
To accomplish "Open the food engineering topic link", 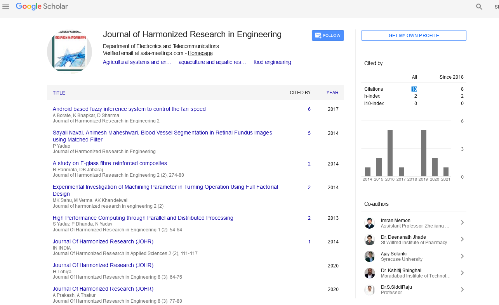I will point(272,62).
